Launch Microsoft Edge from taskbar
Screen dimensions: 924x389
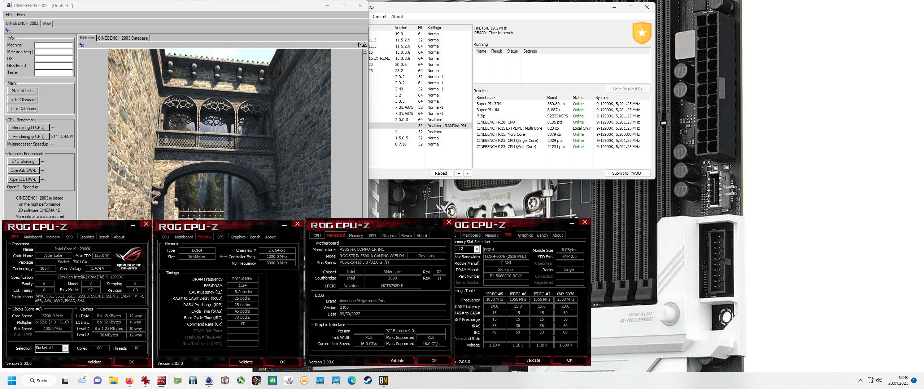click(352, 380)
